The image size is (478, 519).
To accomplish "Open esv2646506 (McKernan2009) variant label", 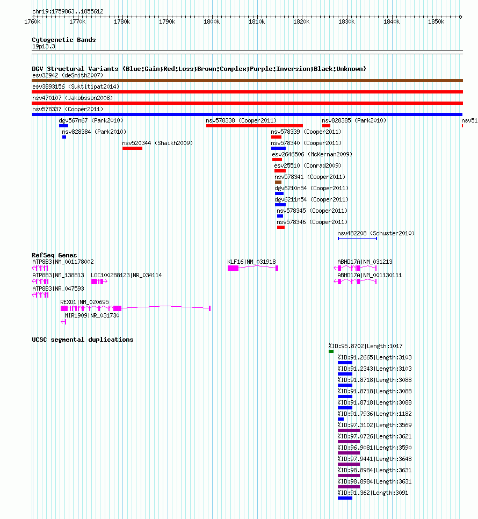I will (x=312, y=154).
